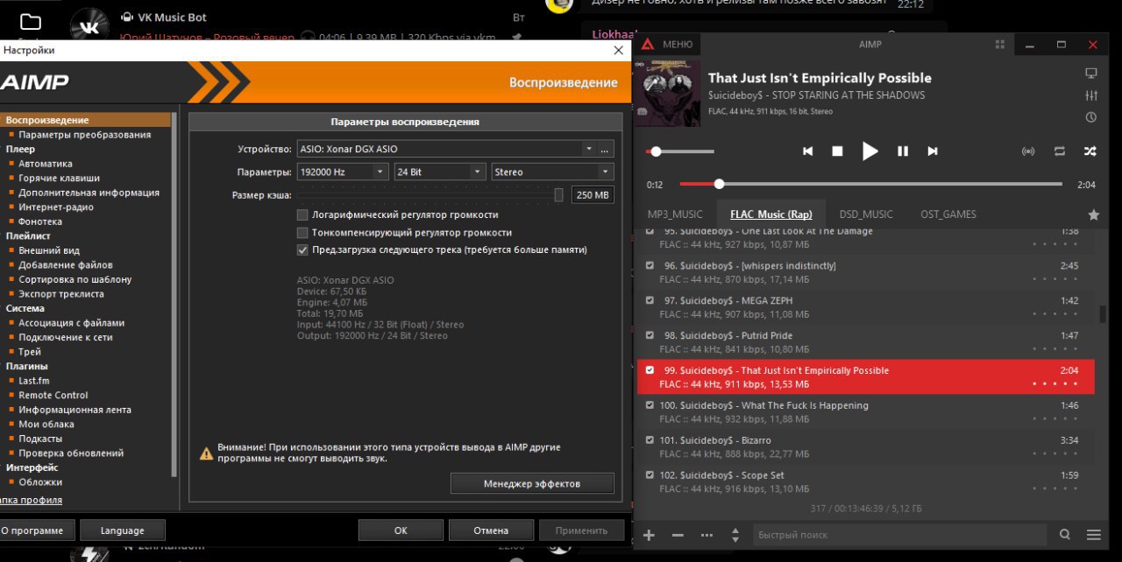Select Ассоциация с файлами in settings tree
Viewport: 1122px width, 562px height.
[x=71, y=322]
